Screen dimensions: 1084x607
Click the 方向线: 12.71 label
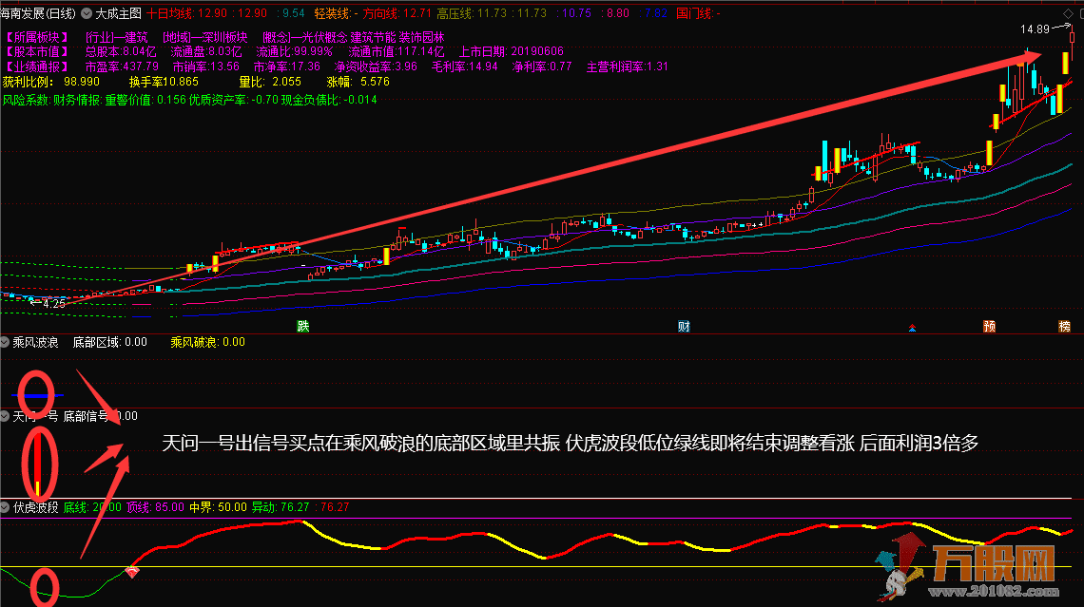click(x=397, y=13)
